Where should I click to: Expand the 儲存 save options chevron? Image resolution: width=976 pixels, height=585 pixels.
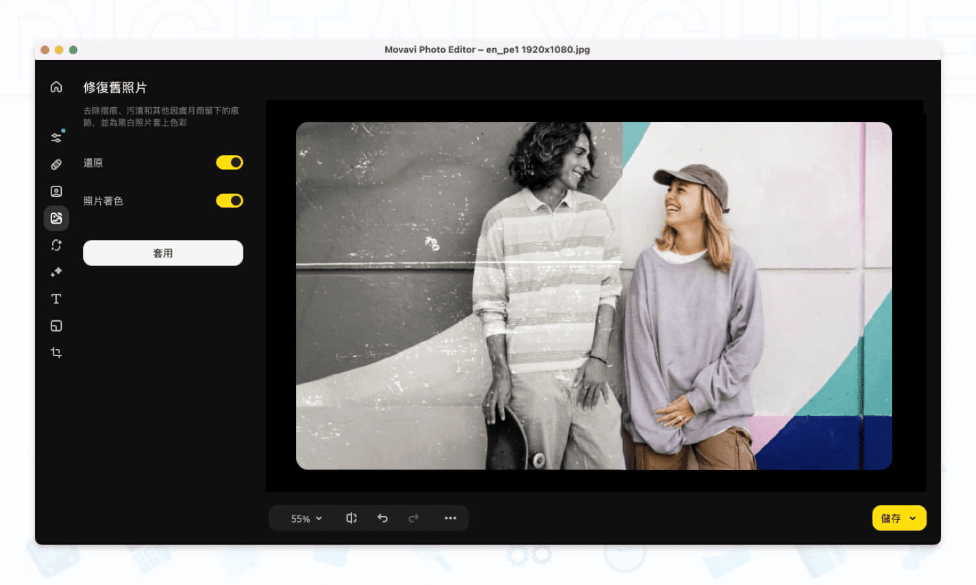coord(914,518)
